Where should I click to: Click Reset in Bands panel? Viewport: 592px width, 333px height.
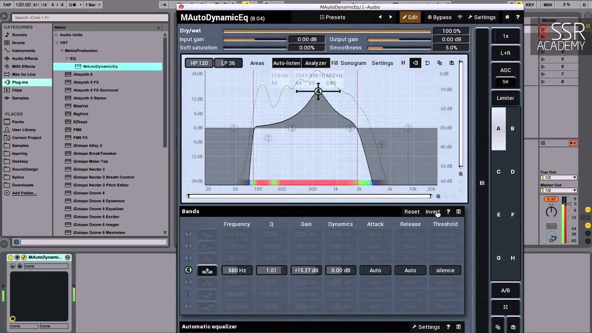[x=412, y=211]
